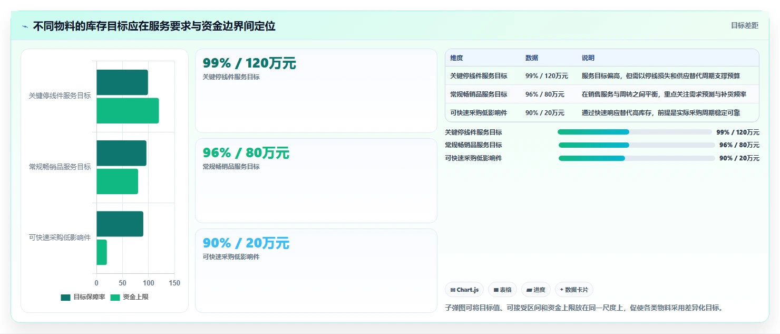Click description 服务目标偏高，但需以停线损失
The width and height of the screenshot is (780, 334).
(x=661, y=76)
